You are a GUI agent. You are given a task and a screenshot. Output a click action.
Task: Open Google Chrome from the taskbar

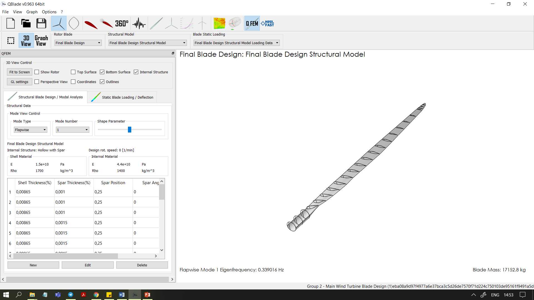click(96, 295)
